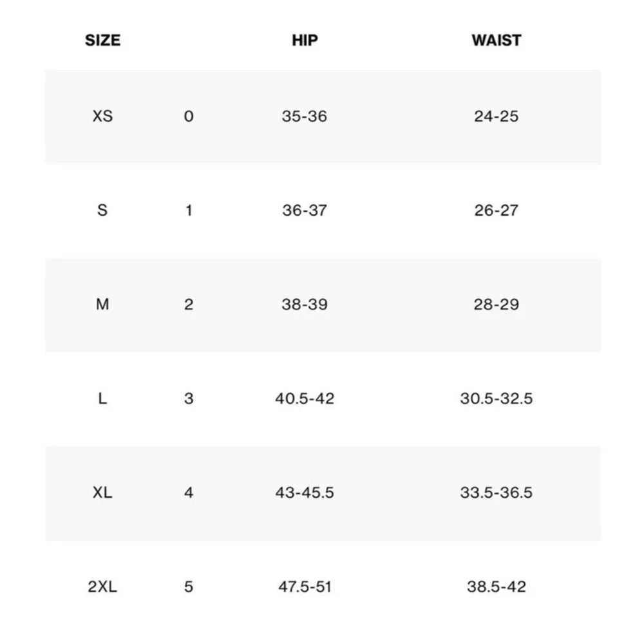Click the WAIST column header
Image resolution: width=644 pixels, height=644 pixels.
(496, 40)
